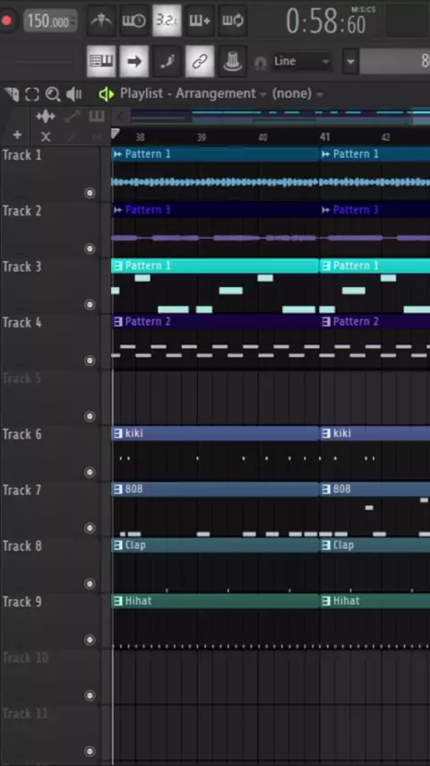
Task: Mute Track 1 using its round button
Action: (90, 193)
